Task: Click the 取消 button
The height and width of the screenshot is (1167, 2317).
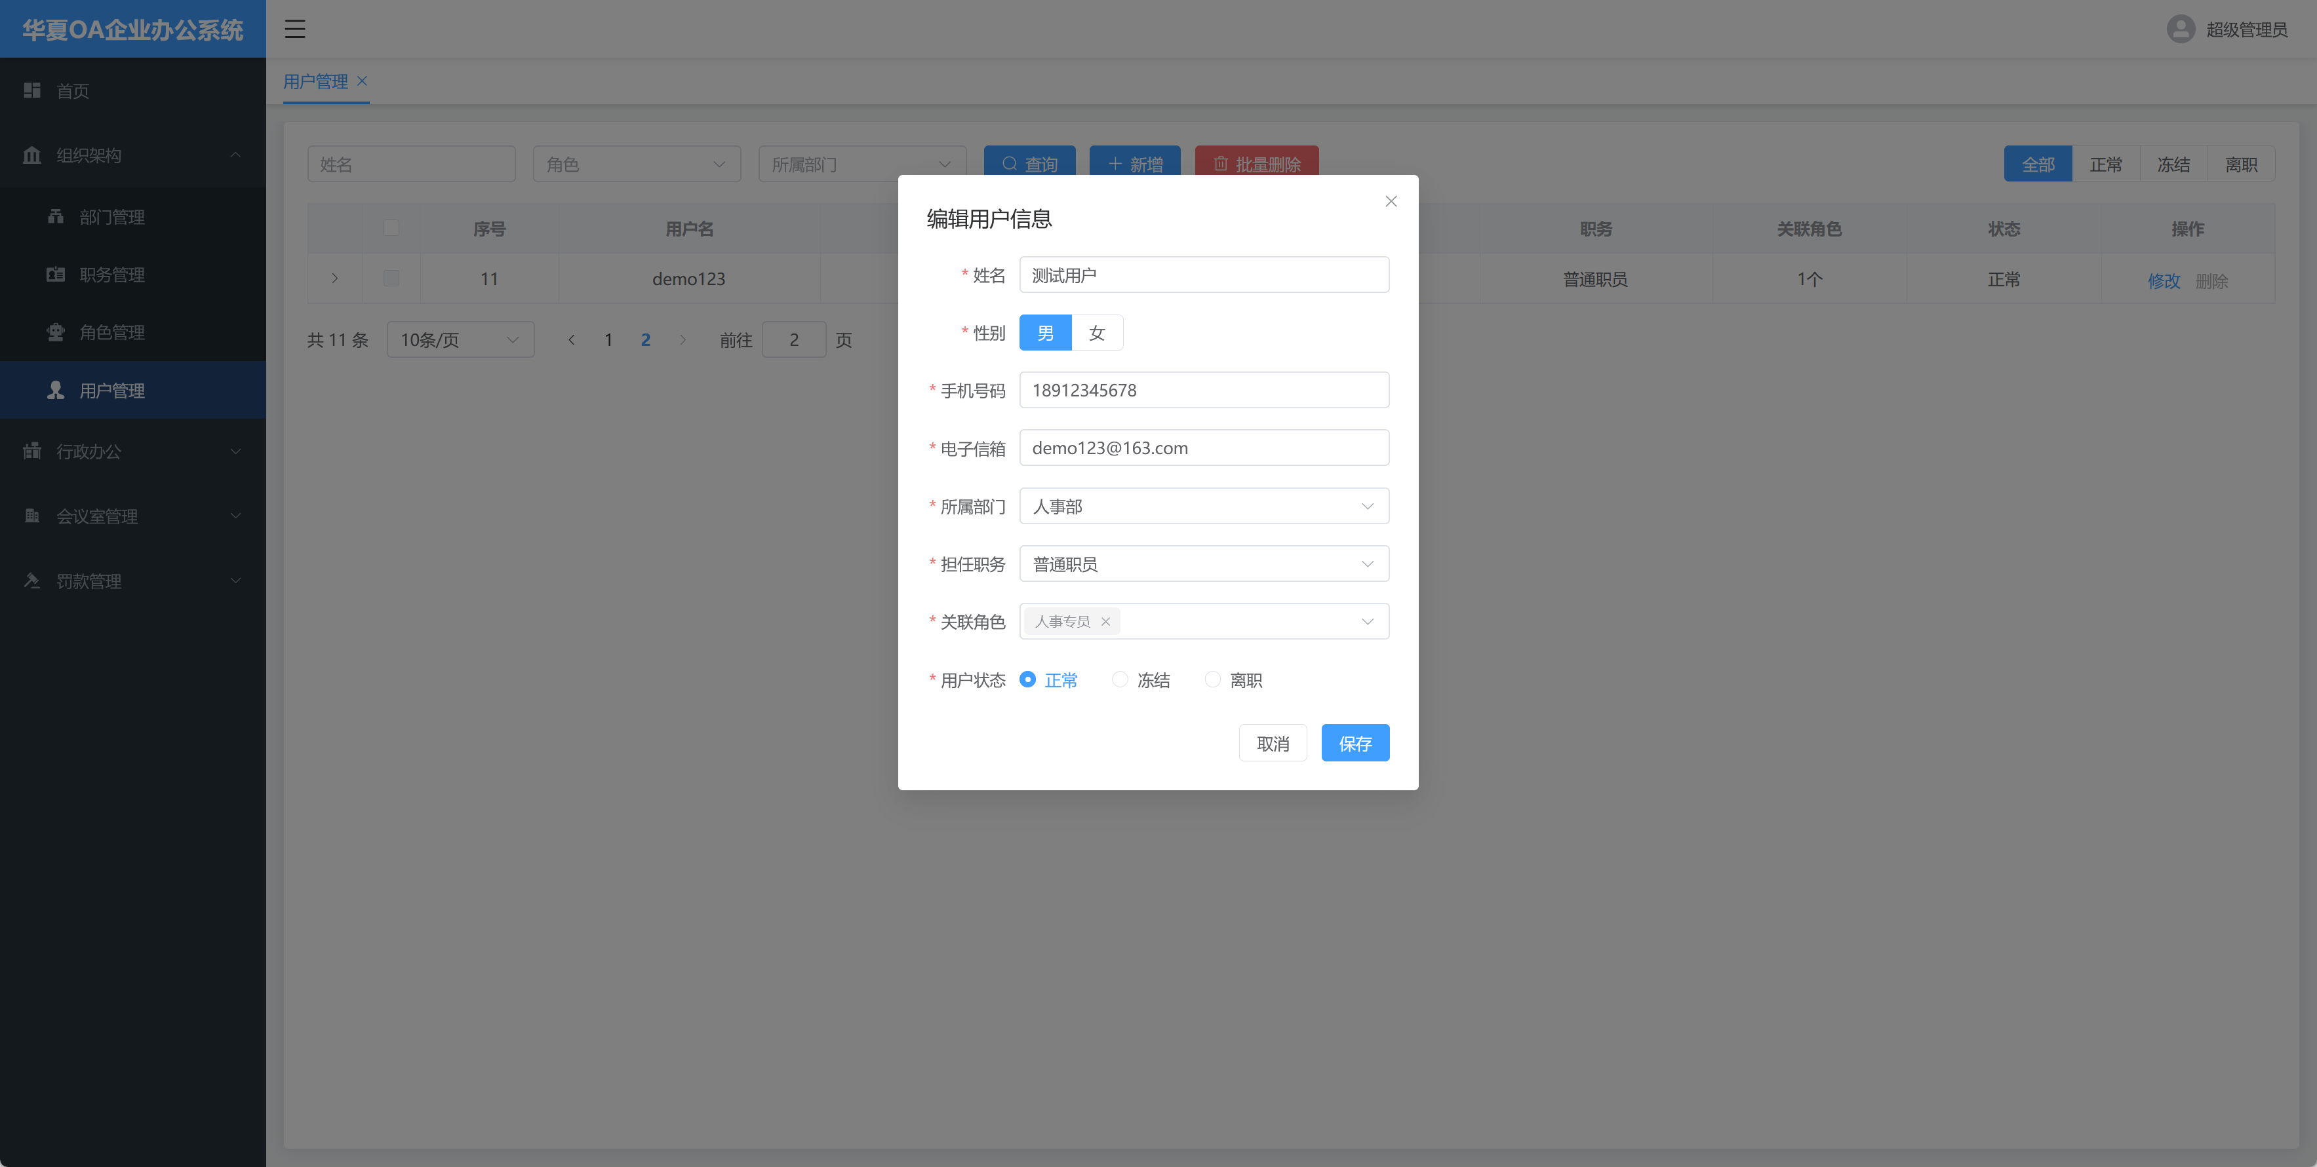Action: pos(1272,742)
